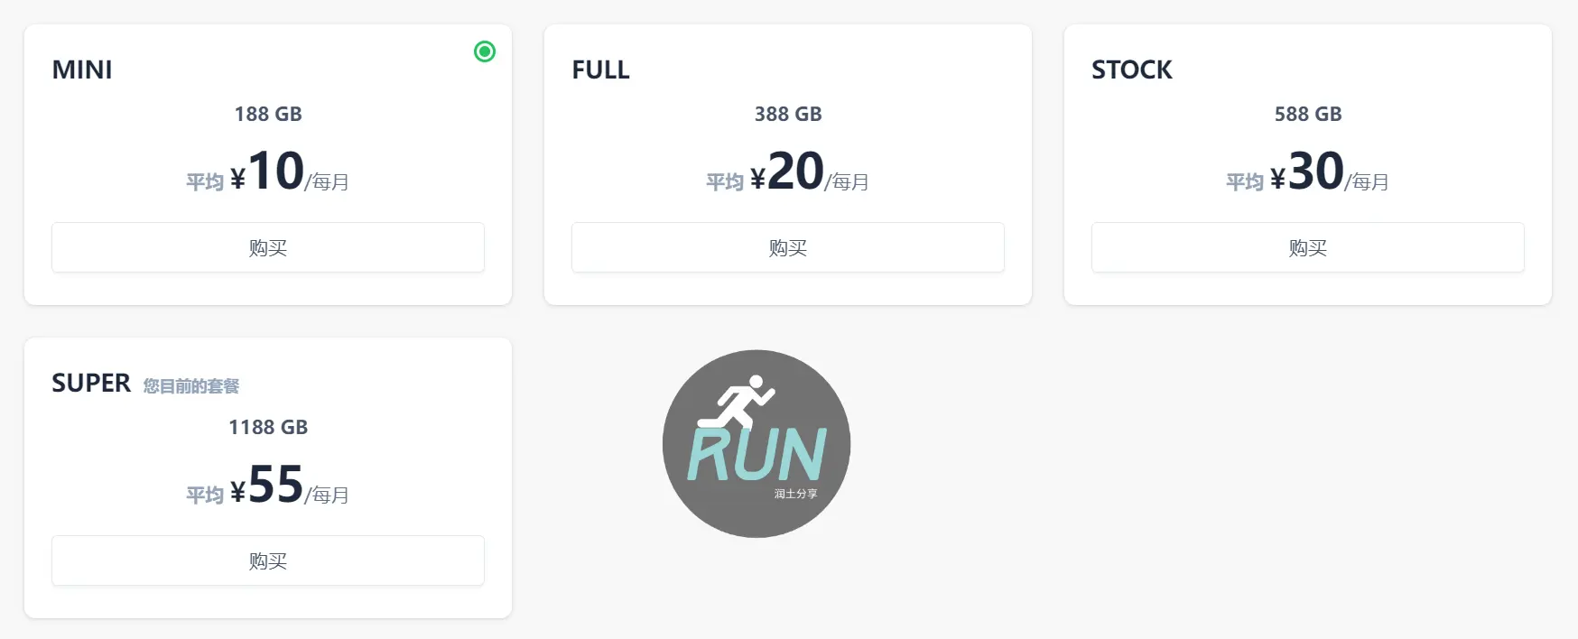Click the RUN logo text

[x=757, y=454]
